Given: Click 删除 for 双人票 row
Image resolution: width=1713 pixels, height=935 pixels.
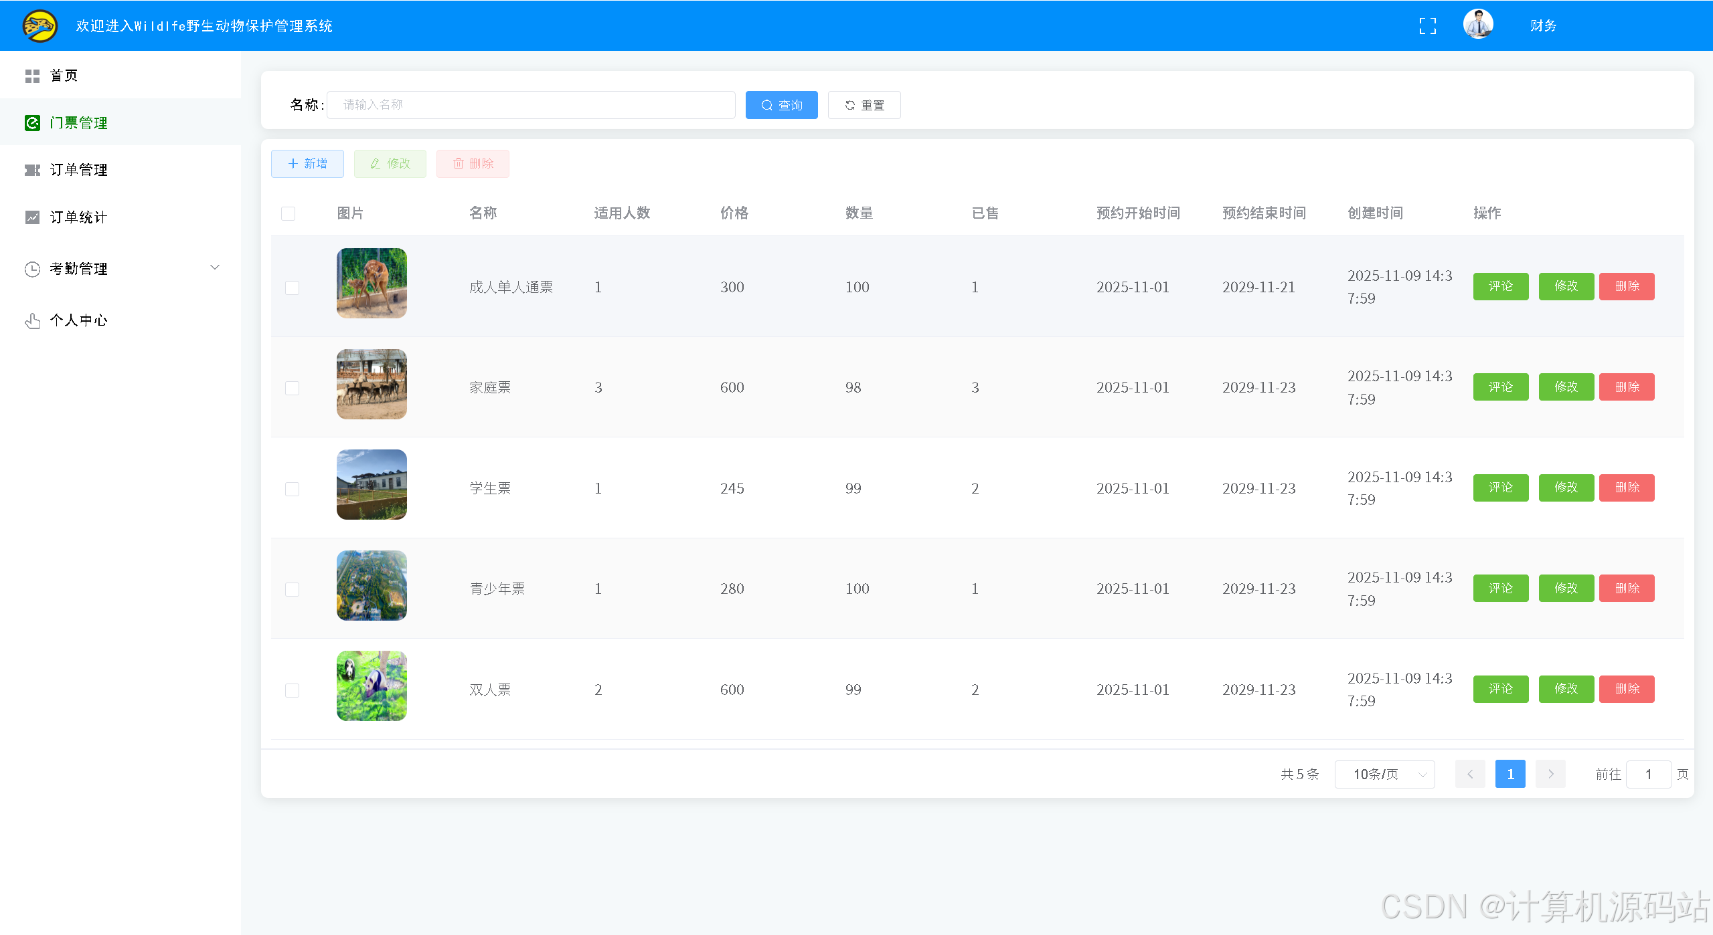Looking at the screenshot, I should tap(1627, 689).
